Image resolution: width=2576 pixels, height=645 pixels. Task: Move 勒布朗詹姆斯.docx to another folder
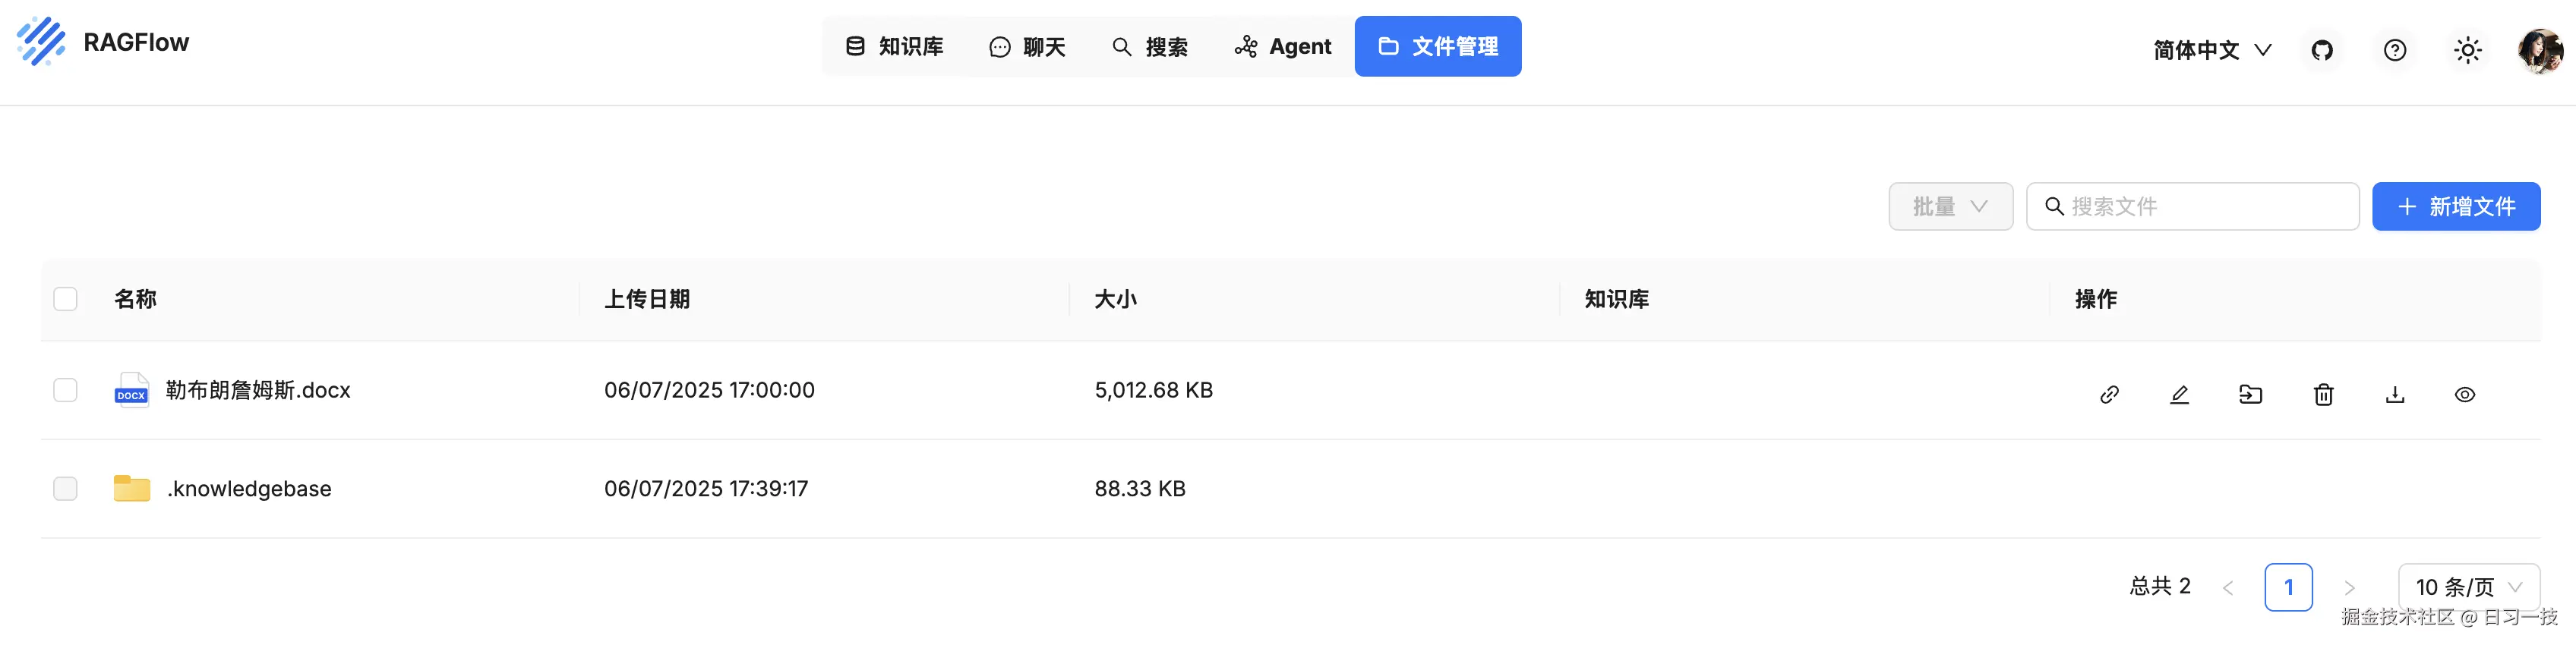point(2251,393)
